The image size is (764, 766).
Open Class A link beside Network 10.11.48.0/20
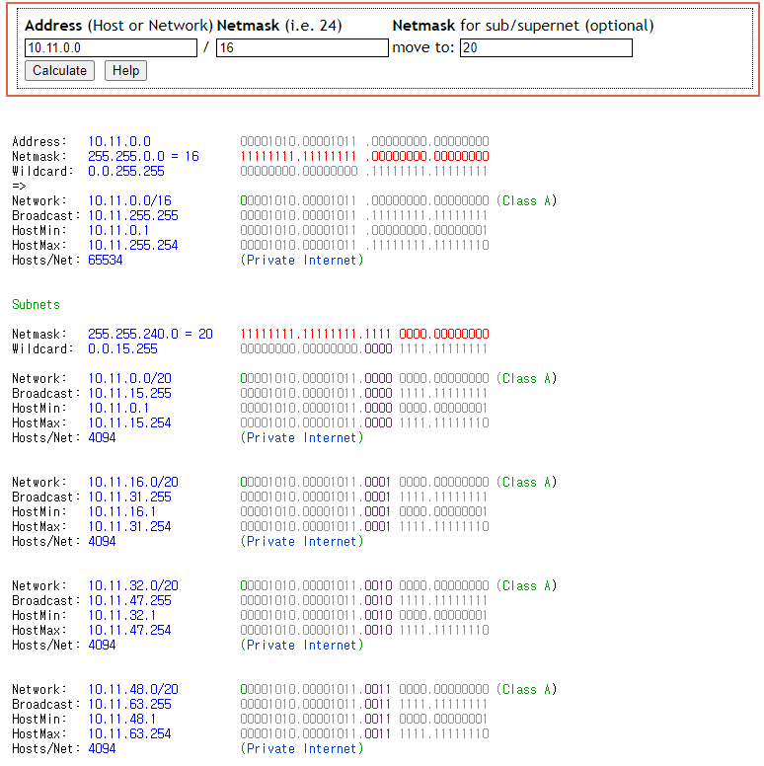click(x=526, y=689)
